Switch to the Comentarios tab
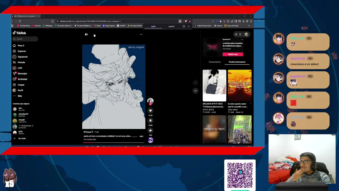339x191 pixels. point(215,62)
